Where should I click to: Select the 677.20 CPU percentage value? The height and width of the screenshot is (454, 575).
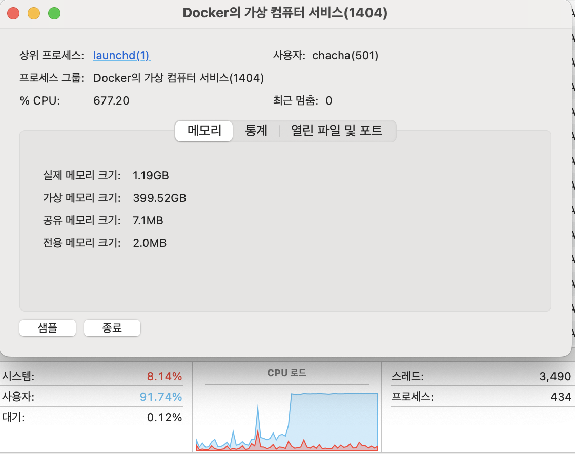pos(111,100)
